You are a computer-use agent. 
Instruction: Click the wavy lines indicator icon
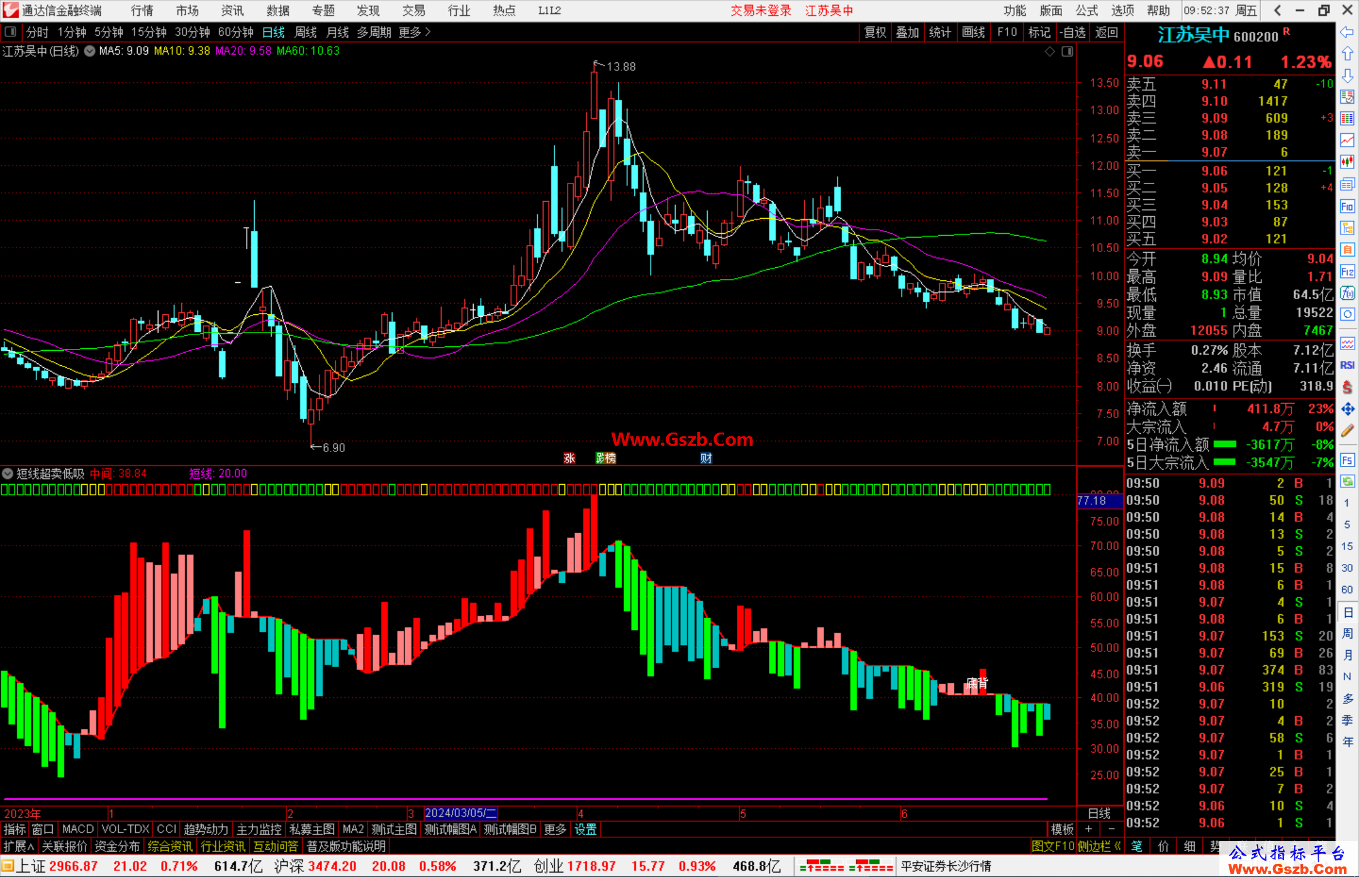point(1347,343)
